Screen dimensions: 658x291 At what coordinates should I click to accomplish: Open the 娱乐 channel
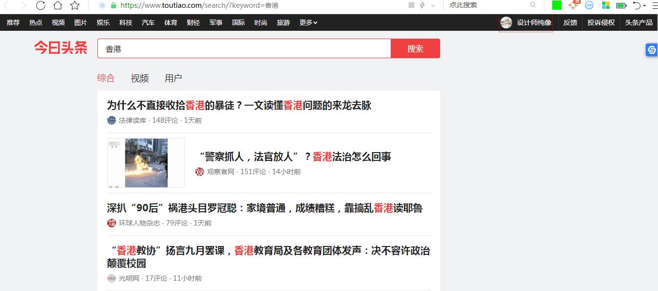click(x=103, y=22)
